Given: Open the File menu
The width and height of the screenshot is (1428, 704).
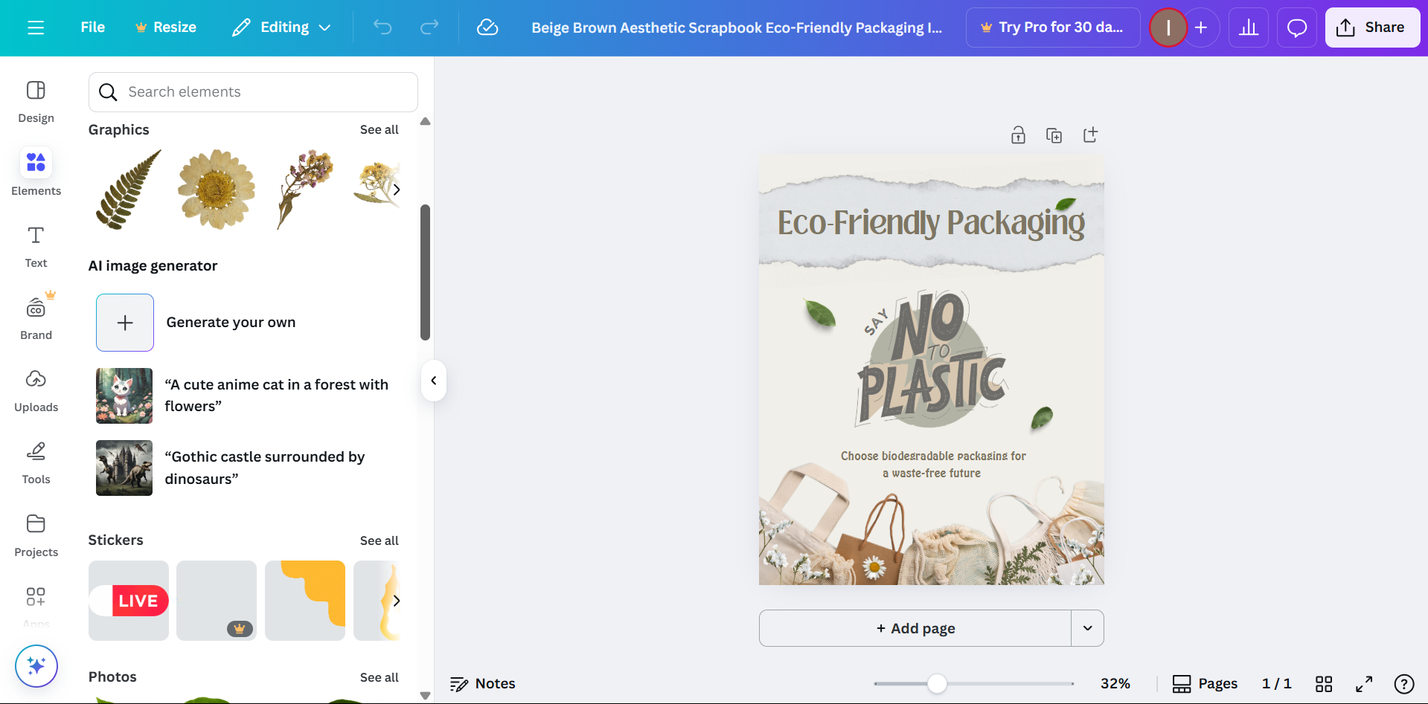Looking at the screenshot, I should point(92,28).
